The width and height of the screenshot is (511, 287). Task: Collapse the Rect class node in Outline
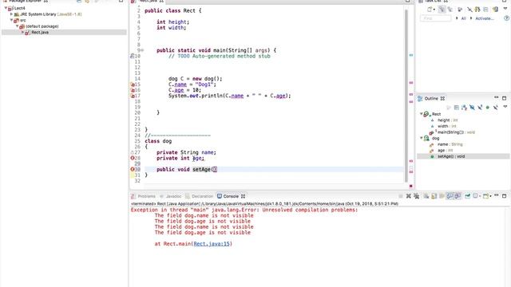[x=421, y=114]
